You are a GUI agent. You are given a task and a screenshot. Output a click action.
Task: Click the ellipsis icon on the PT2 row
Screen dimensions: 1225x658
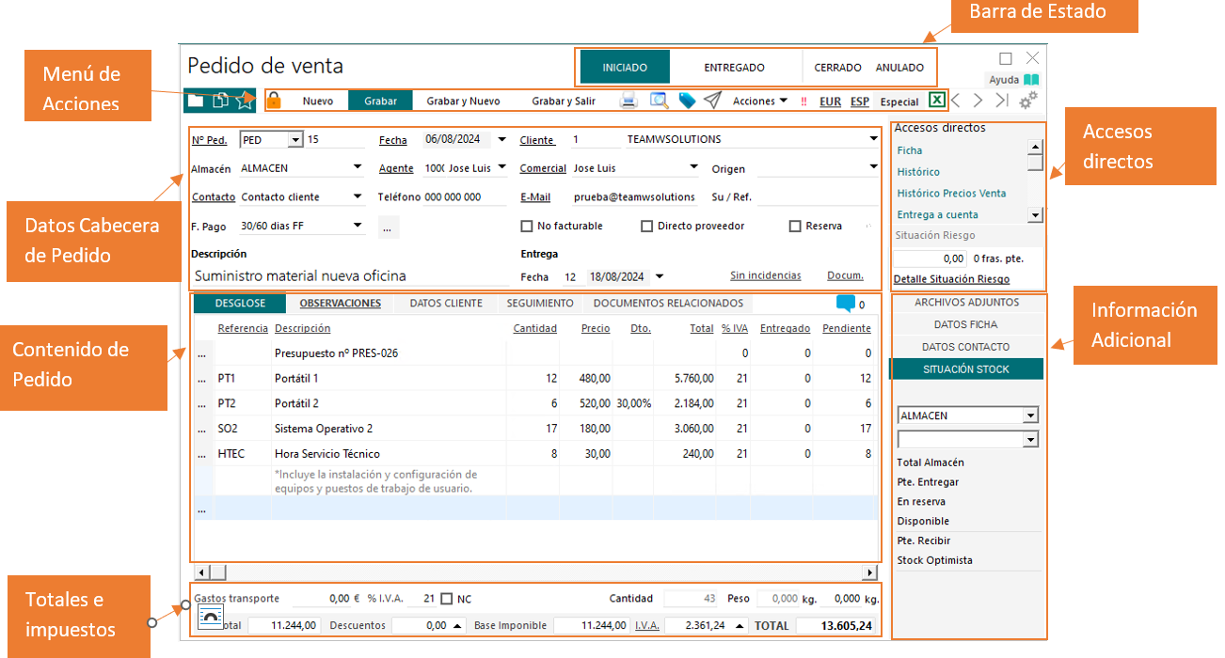[200, 404]
